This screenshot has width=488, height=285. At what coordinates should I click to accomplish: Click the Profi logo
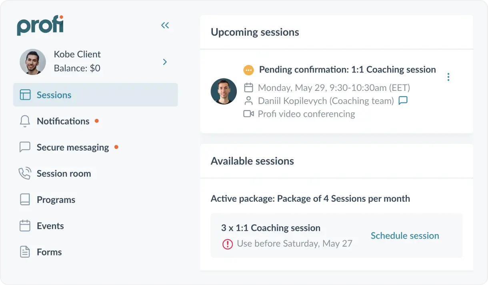pyautogui.click(x=40, y=25)
